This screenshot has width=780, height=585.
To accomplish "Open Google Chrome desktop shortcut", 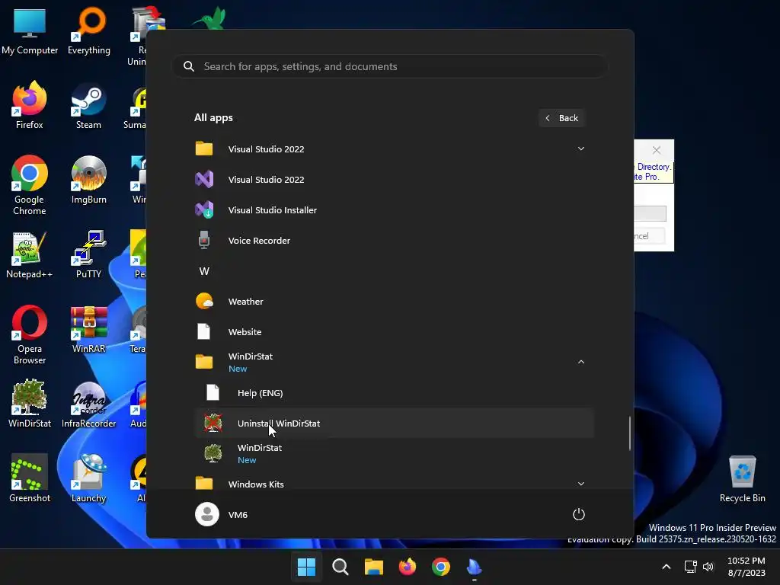I will (x=30, y=185).
